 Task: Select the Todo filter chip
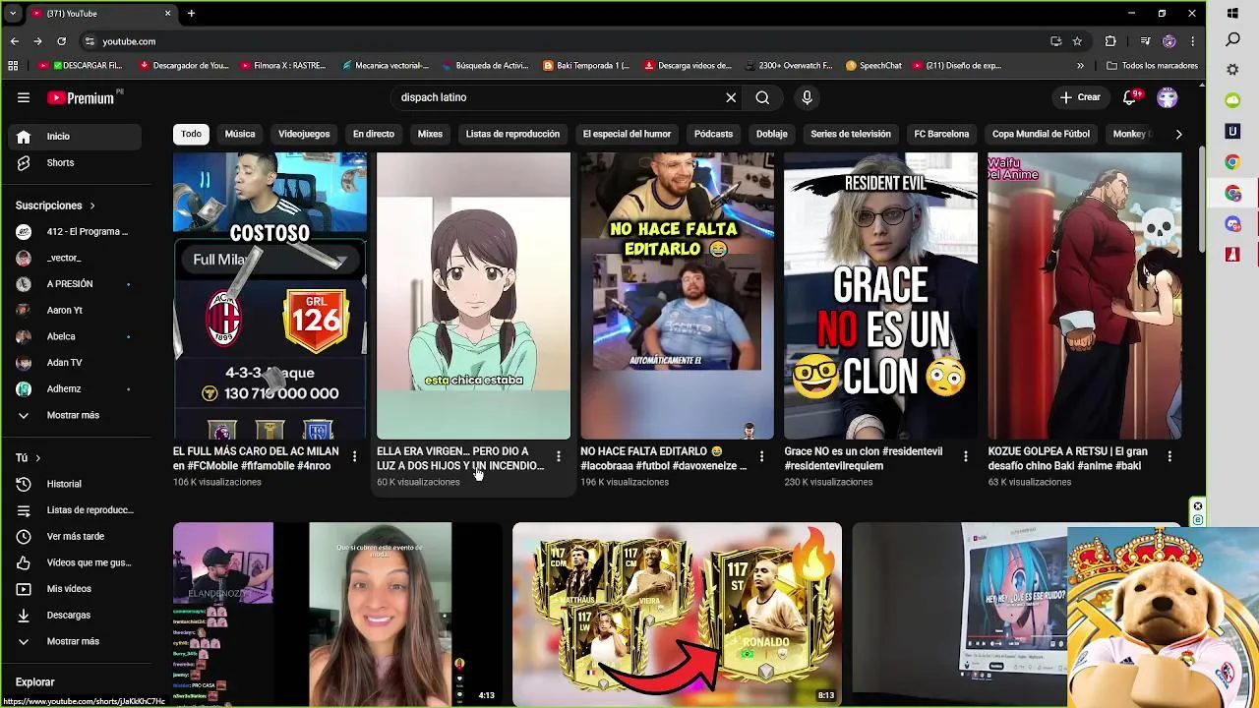point(191,134)
